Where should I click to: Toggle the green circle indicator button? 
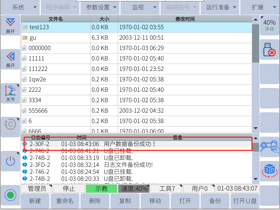[10, 195]
